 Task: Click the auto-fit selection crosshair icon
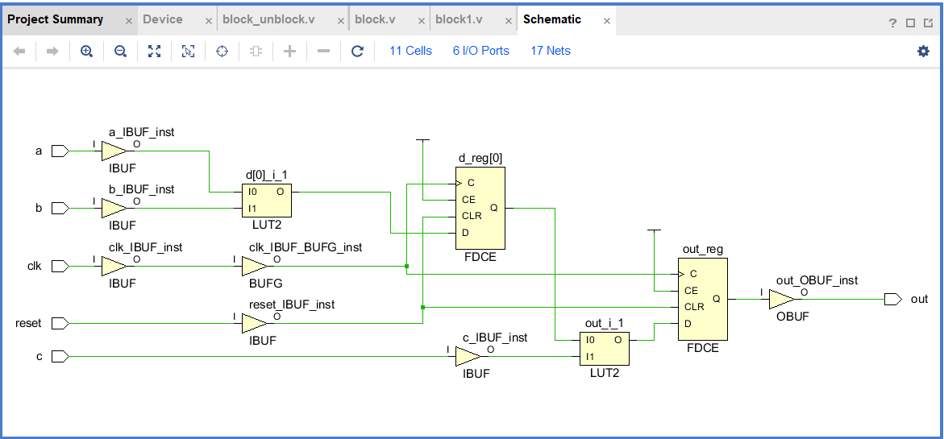(x=222, y=51)
